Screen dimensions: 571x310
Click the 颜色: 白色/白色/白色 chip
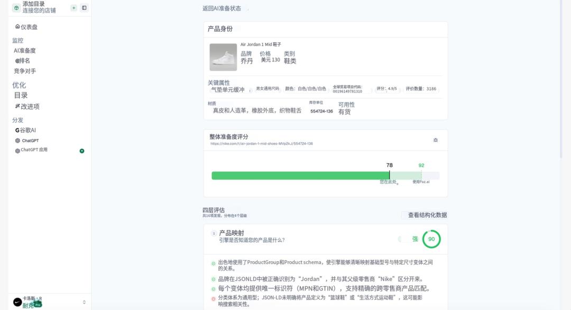[x=306, y=88]
